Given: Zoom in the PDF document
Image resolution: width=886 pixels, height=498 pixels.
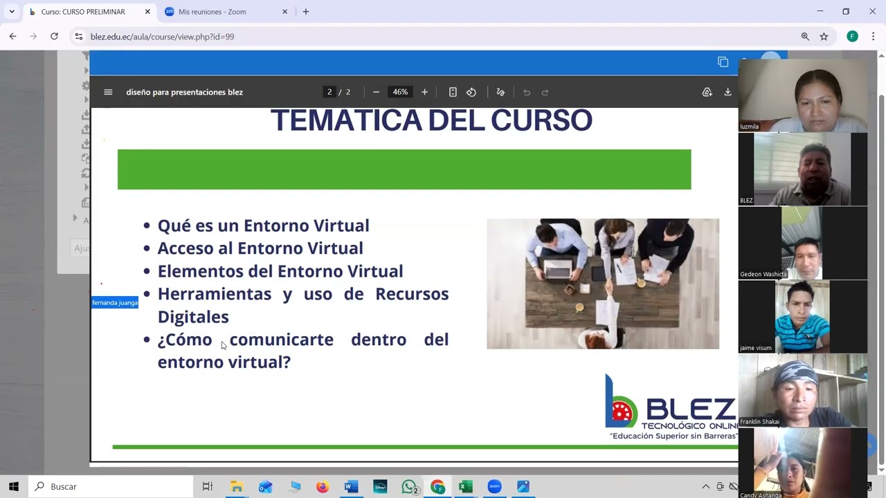Looking at the screenshot, I should (424, 92).
